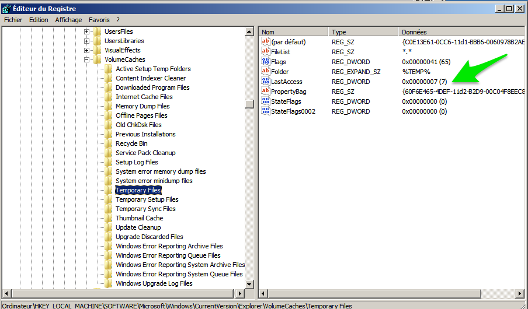
Task: Sort values by Données column header
Action: tap(461, 32)
